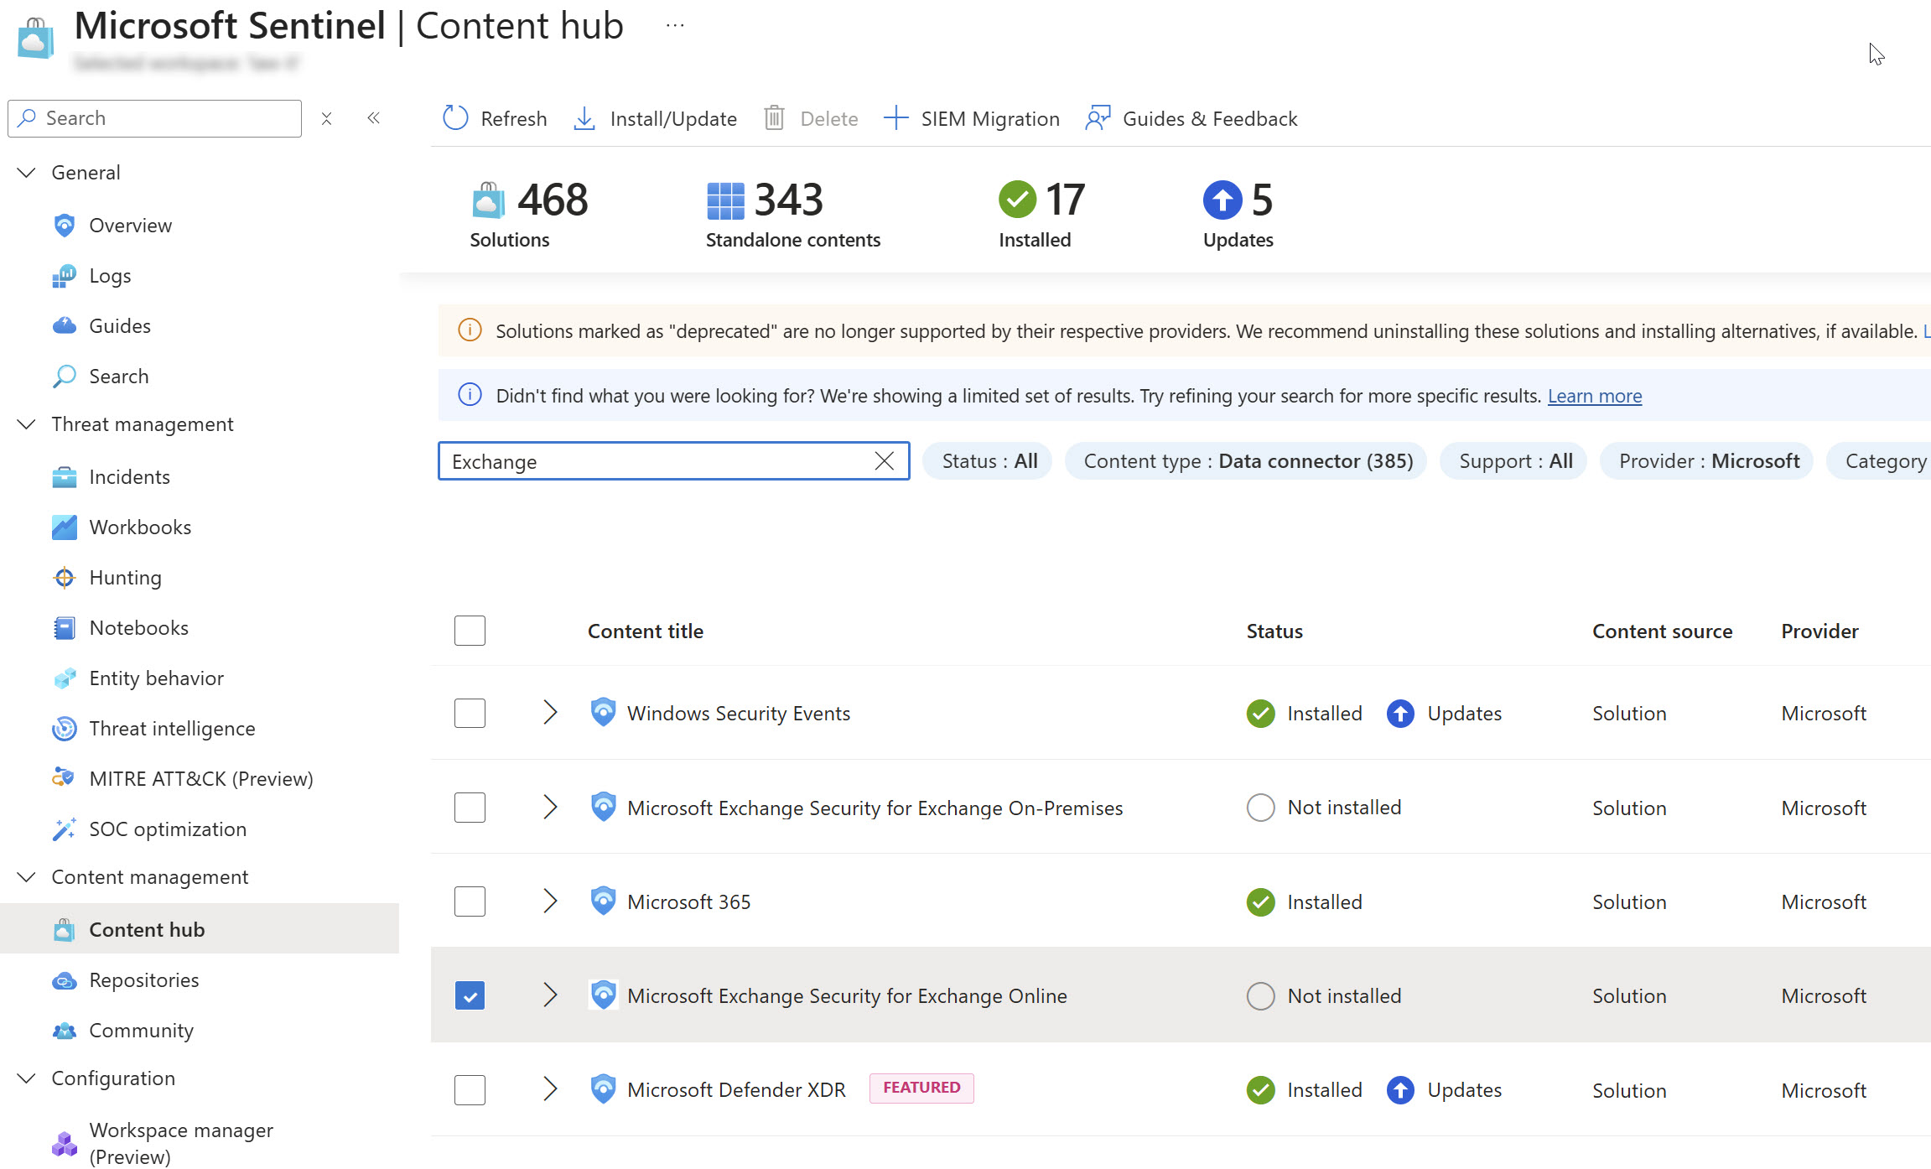Clear the Exchange search text with X
Image resolution: width=1931 pixels, height=1169 pixels.
click(x=884, y=461)
